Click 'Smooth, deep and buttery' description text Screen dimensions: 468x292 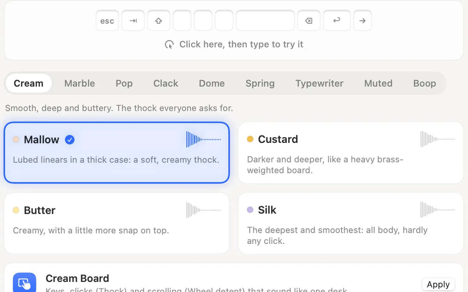coord(119,108)
